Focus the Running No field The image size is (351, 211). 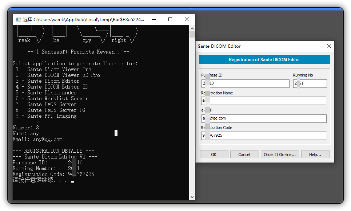(x=310, y=83)
